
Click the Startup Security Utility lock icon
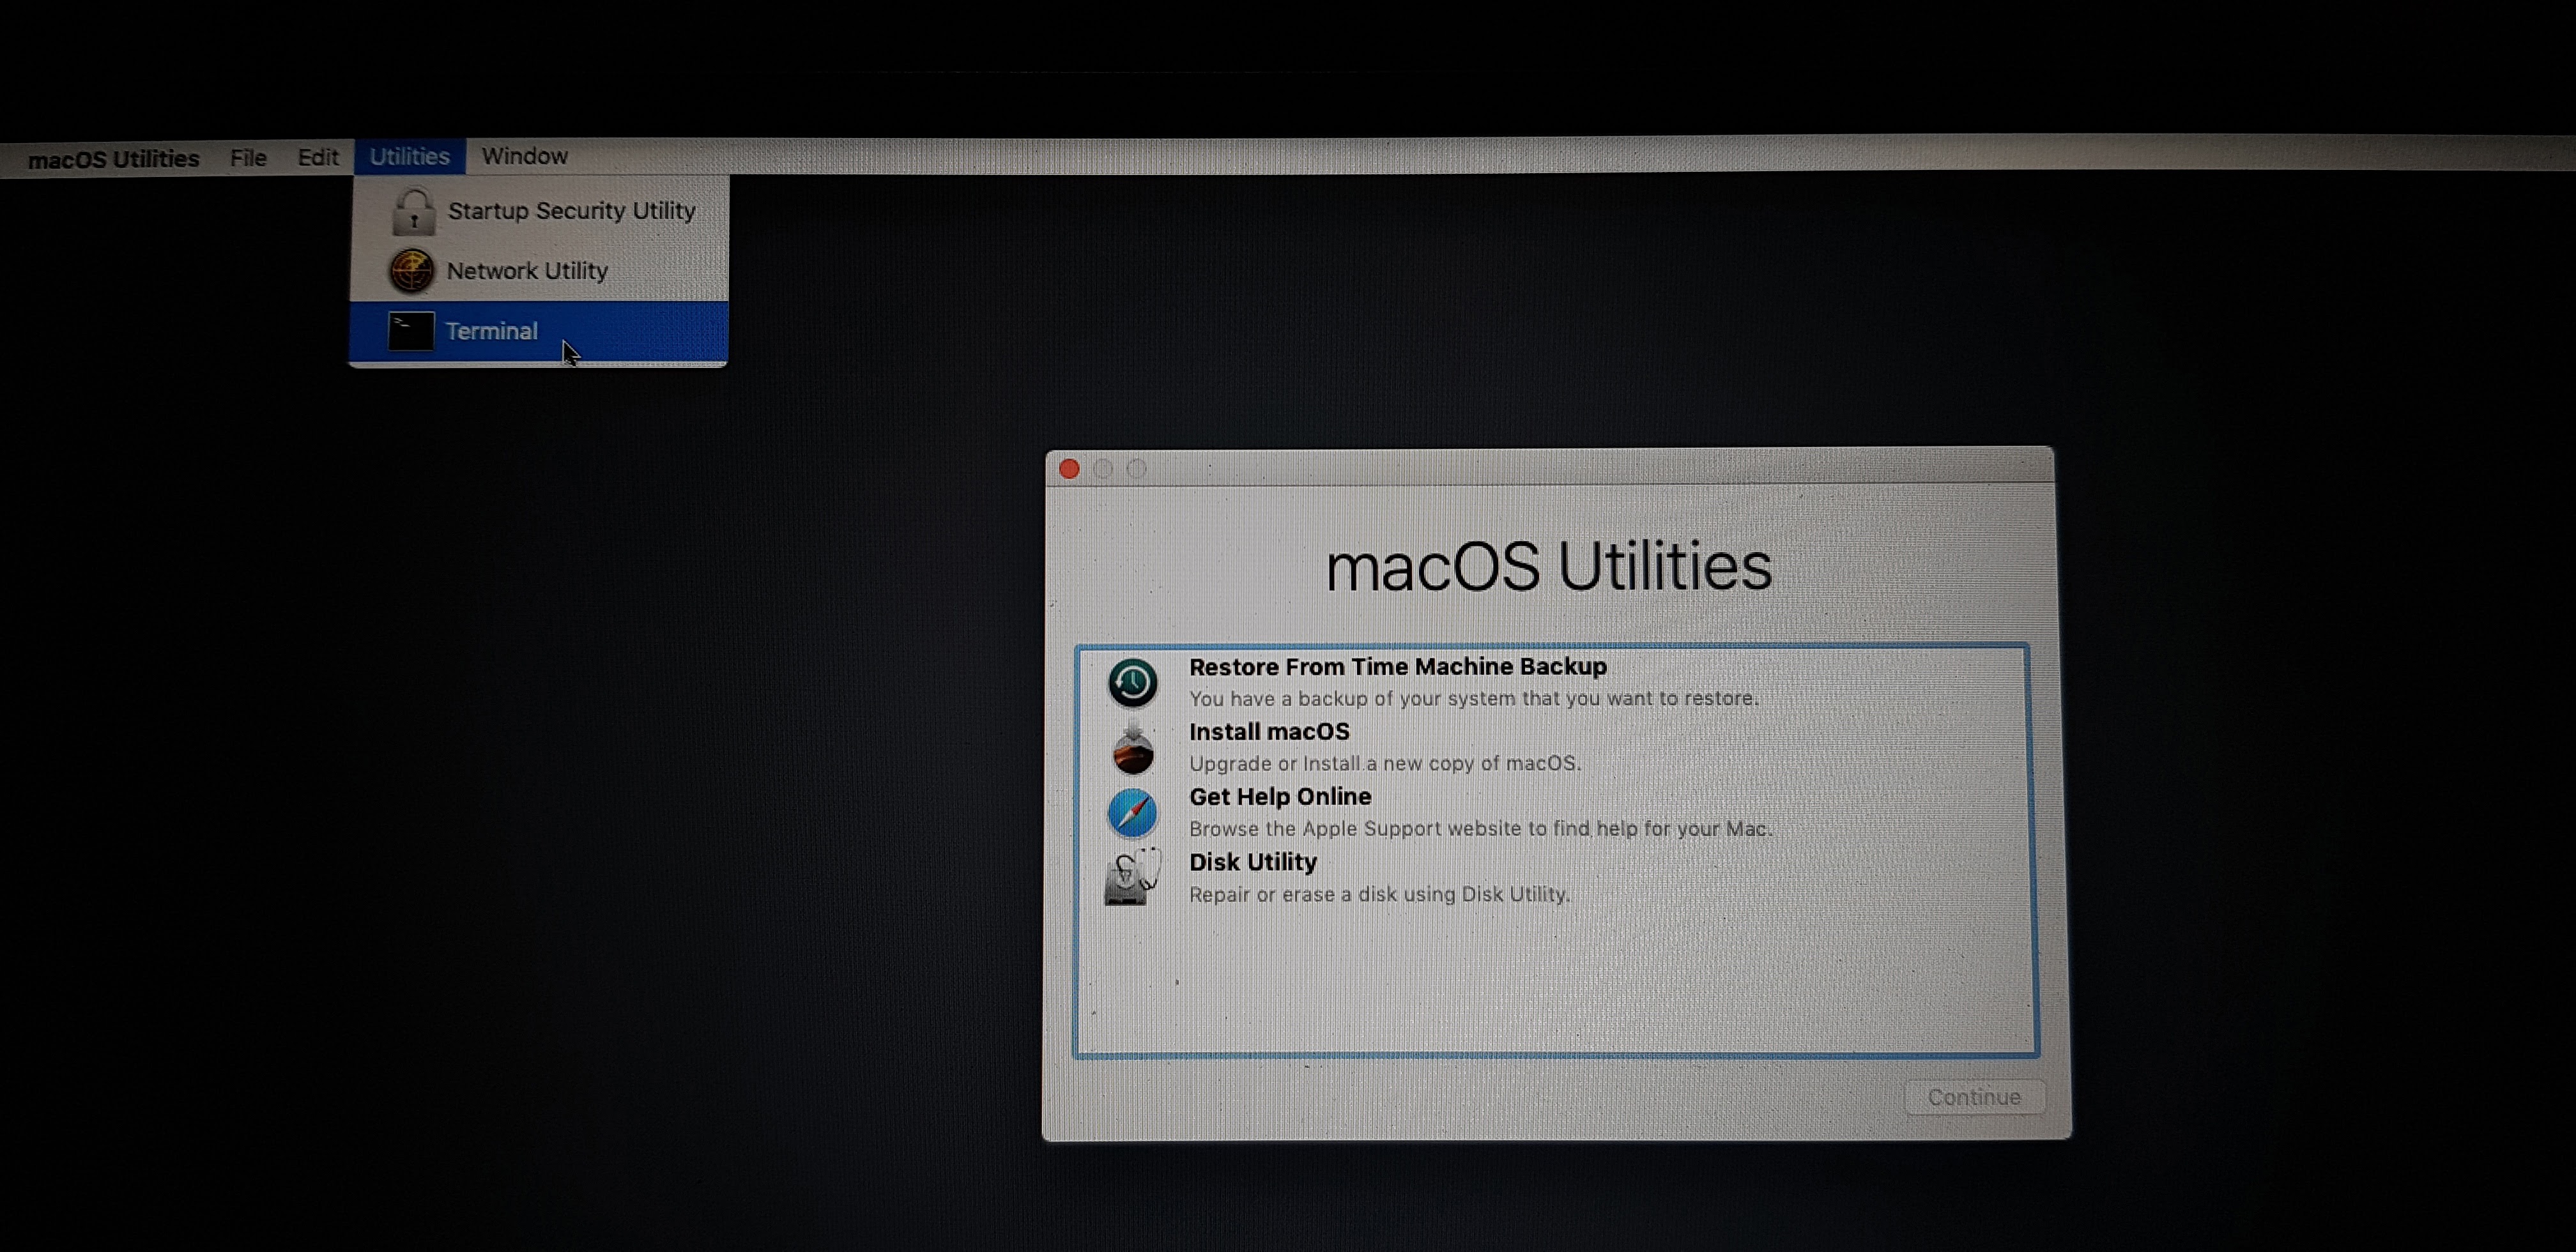[413, 211]
